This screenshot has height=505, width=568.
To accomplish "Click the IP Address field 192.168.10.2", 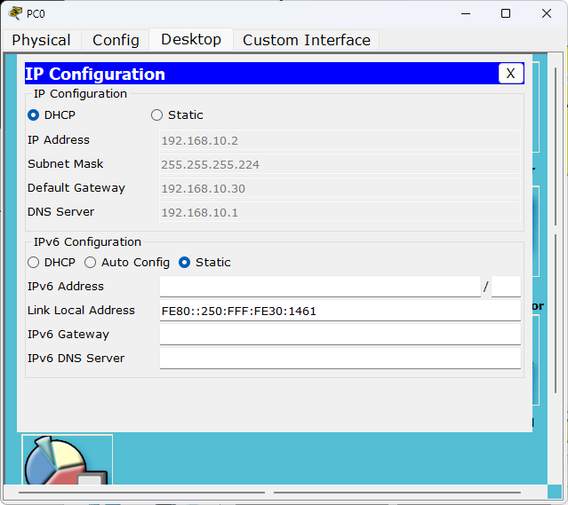I will pyautogui.click(x=340, y=140).
